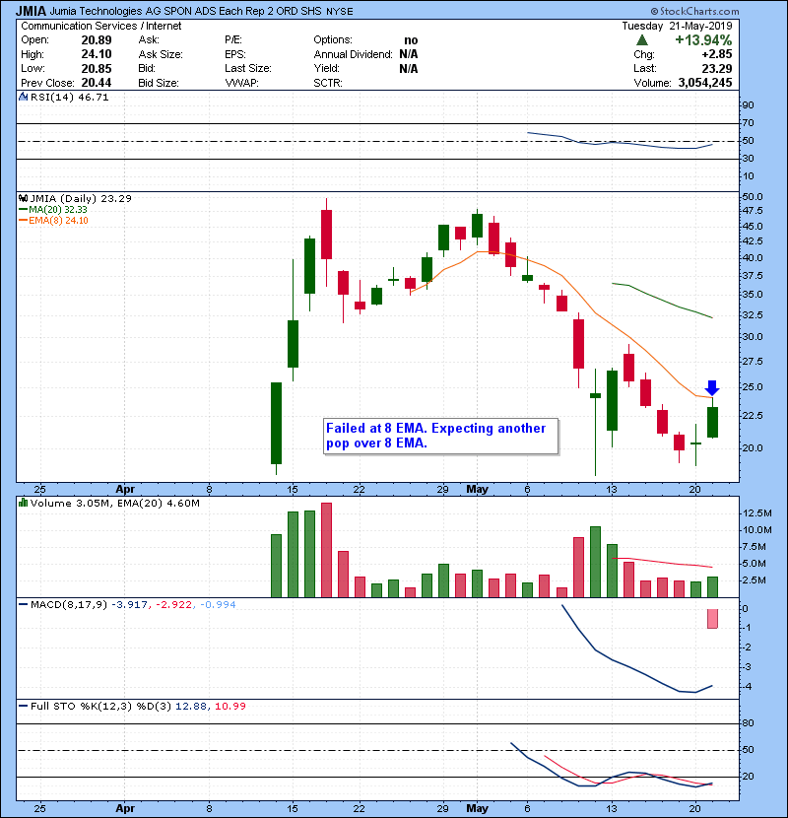The image size is (788, 818).
Task: Click the pink MACD histogram bar
Action: pos(712,619)
